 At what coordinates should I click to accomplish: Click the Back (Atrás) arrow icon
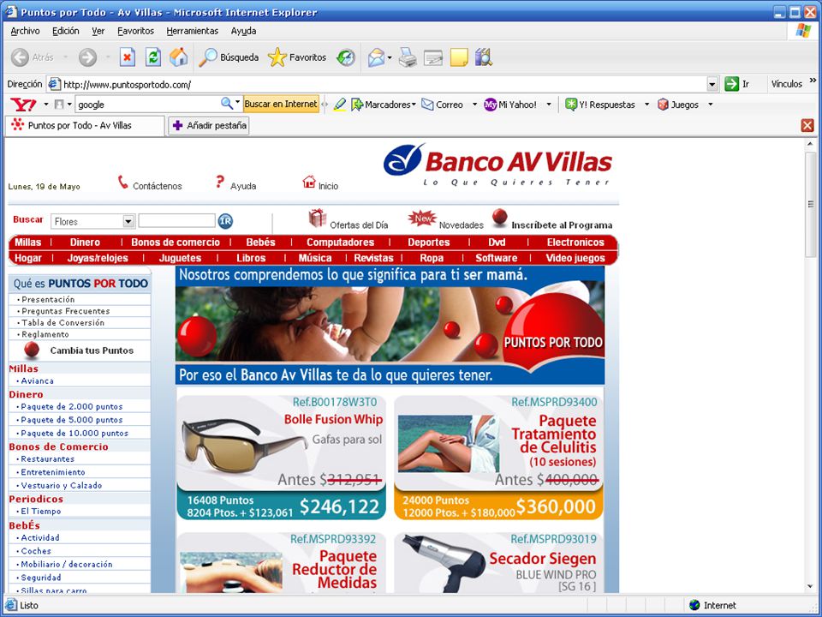point(20,57)
